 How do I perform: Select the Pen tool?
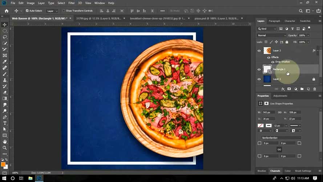click(5, 117)
